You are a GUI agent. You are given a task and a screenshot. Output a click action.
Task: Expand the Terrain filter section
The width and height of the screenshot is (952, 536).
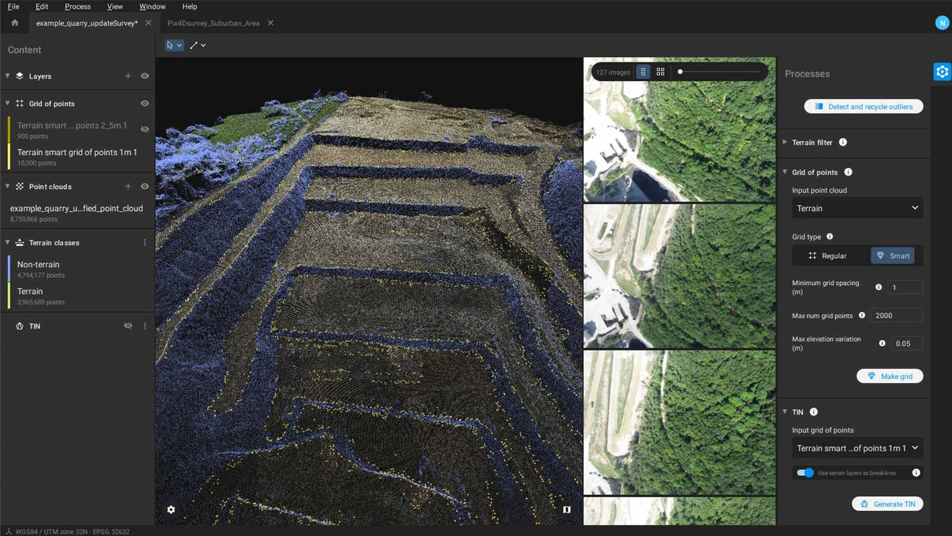point(785,142)
